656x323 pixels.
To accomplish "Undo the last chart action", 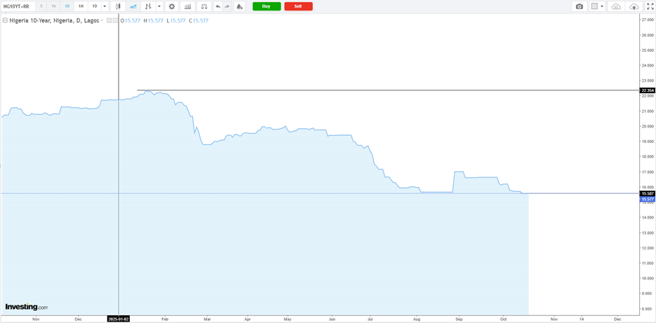I will [217, 6].
